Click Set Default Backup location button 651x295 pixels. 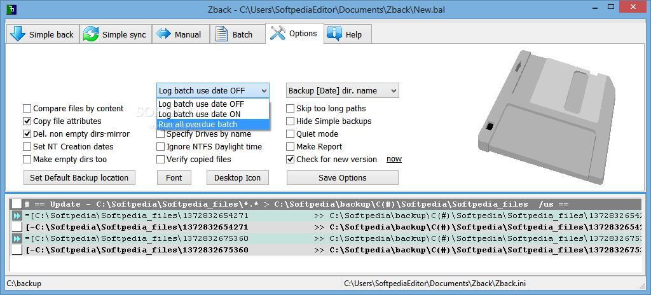coord(79,177)
